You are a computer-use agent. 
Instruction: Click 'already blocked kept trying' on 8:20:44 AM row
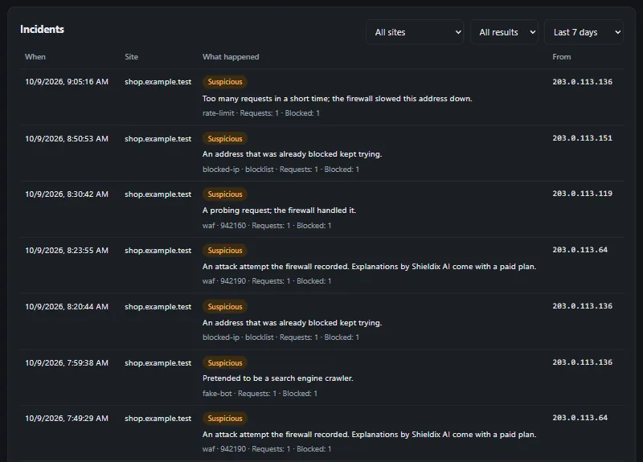coord(292,323)
